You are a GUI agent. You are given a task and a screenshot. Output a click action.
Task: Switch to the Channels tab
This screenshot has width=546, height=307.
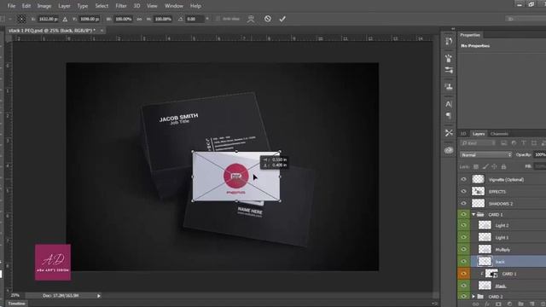pyautogui.click(x=499, y=134)
